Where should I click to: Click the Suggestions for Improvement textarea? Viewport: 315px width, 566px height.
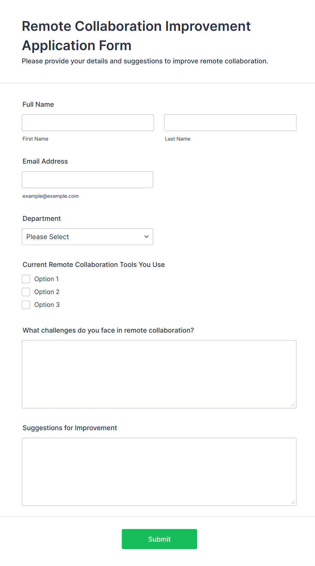tap(159, 471)
